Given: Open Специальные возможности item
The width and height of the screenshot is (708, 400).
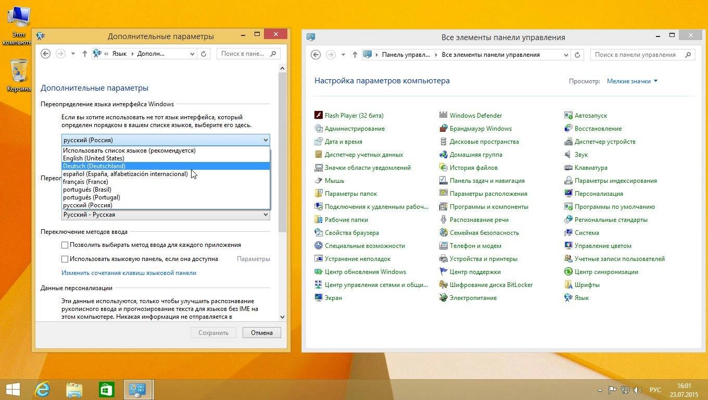Looking at the screenshot, I should (360, 246).
